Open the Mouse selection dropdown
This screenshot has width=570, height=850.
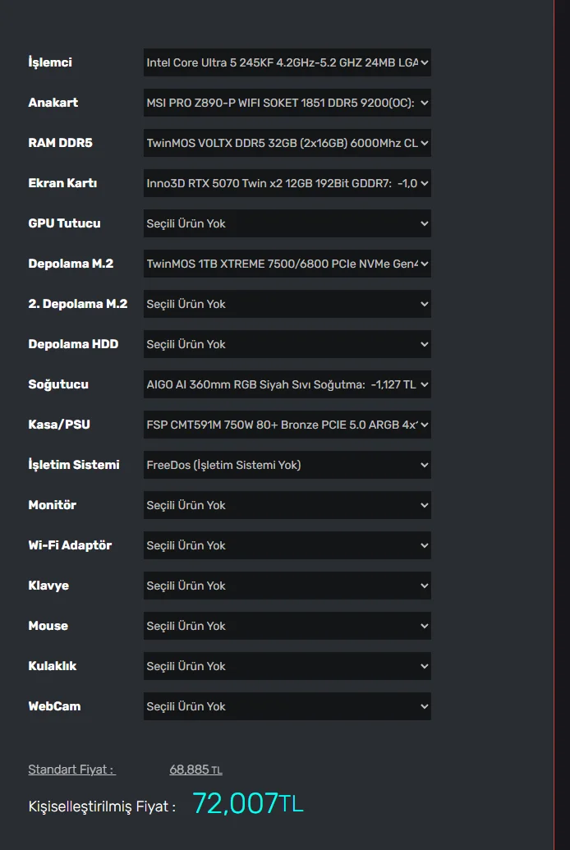click(x=287, y=626)
